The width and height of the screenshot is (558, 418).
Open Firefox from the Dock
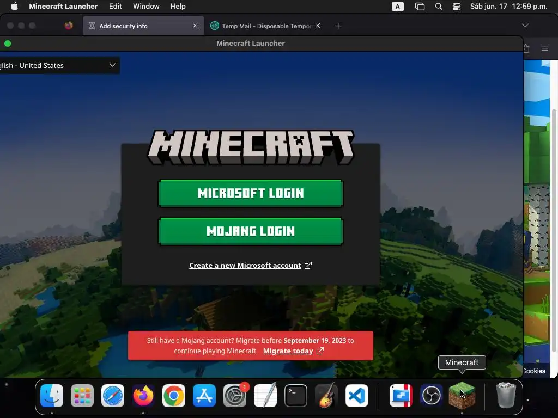click(143, 396)
